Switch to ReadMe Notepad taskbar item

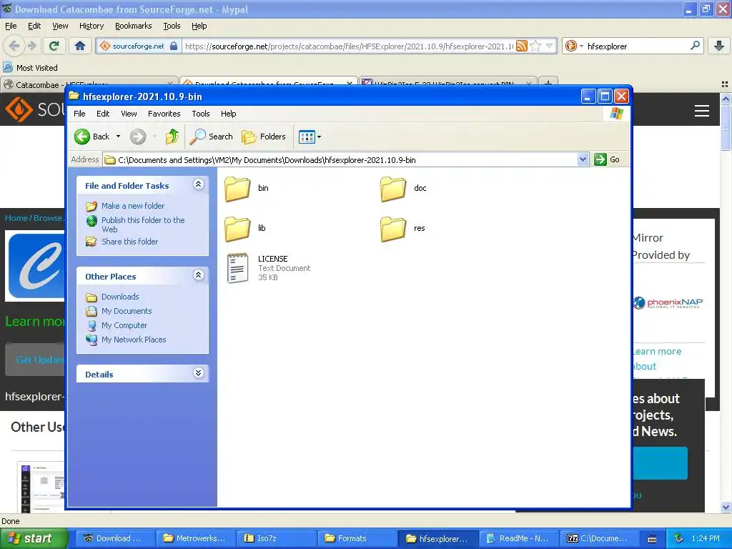(519, 538)
